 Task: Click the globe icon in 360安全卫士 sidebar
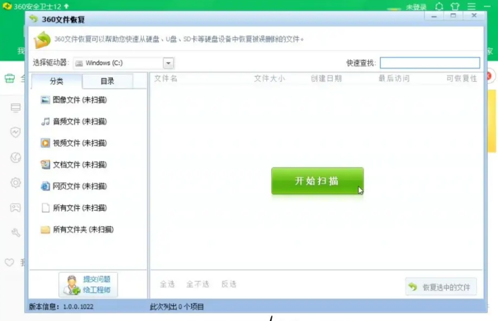coord(16,157)
